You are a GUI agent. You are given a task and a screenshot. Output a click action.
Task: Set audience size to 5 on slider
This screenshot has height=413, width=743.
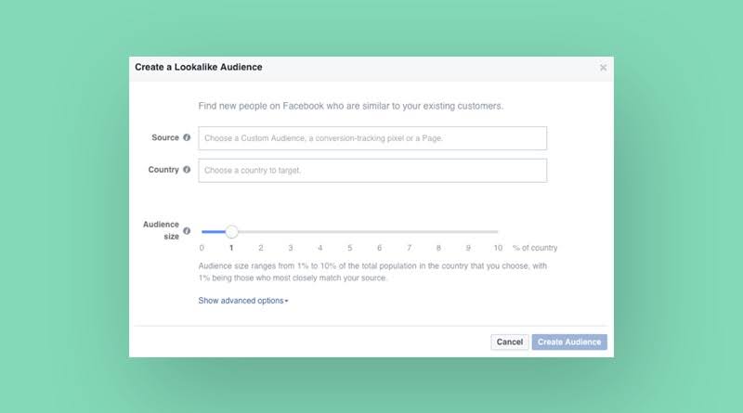(x=350, y=232)
